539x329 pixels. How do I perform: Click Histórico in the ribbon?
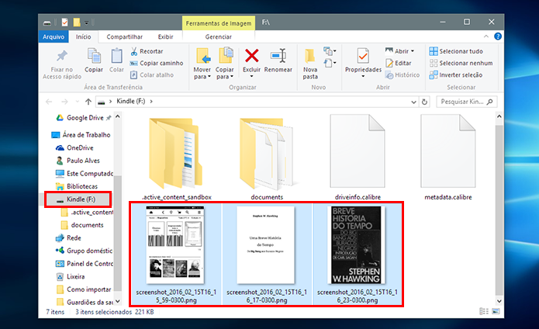403,74
